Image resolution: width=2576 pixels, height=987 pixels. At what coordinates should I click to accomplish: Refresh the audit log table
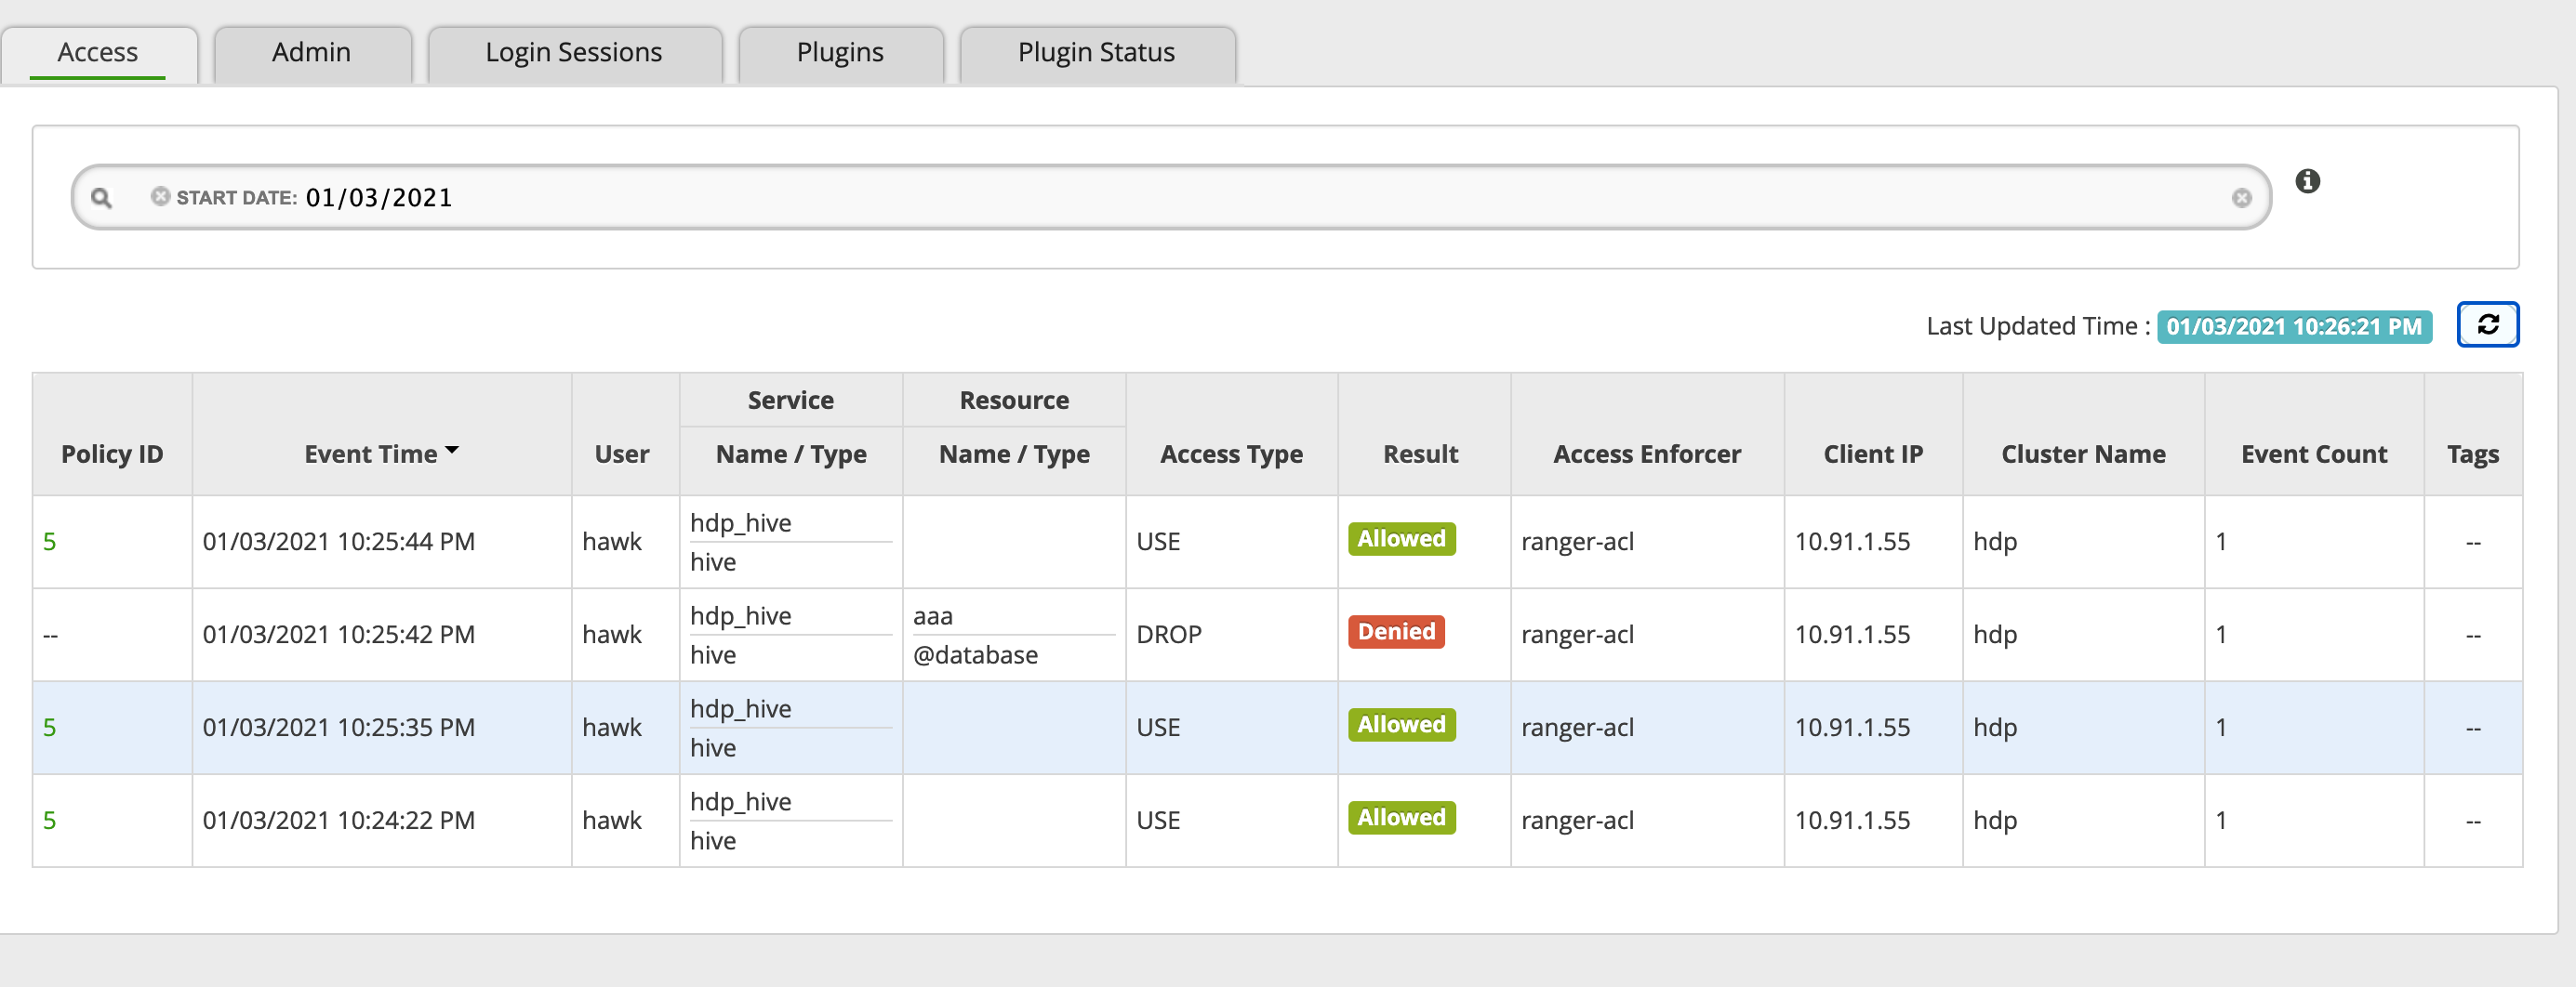tap(2487, 324)
